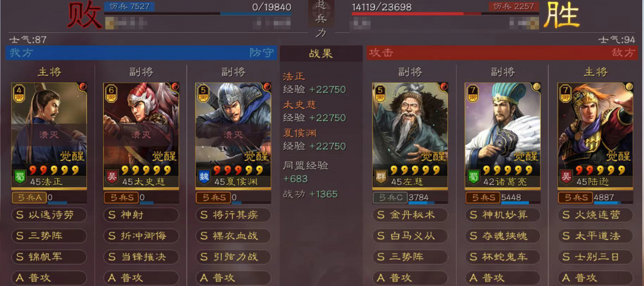Select the 神机妙算 skill

pos(502,215)
